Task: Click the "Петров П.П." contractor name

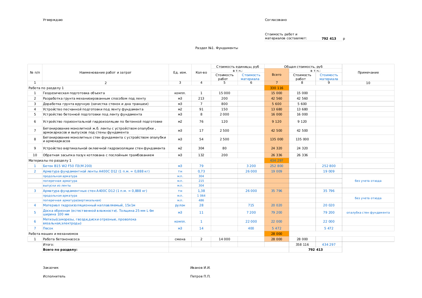Action: point(200,276)
